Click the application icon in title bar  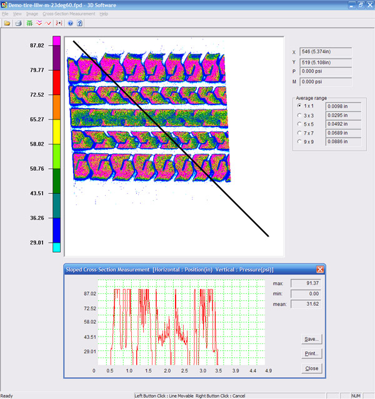(4, 5)
